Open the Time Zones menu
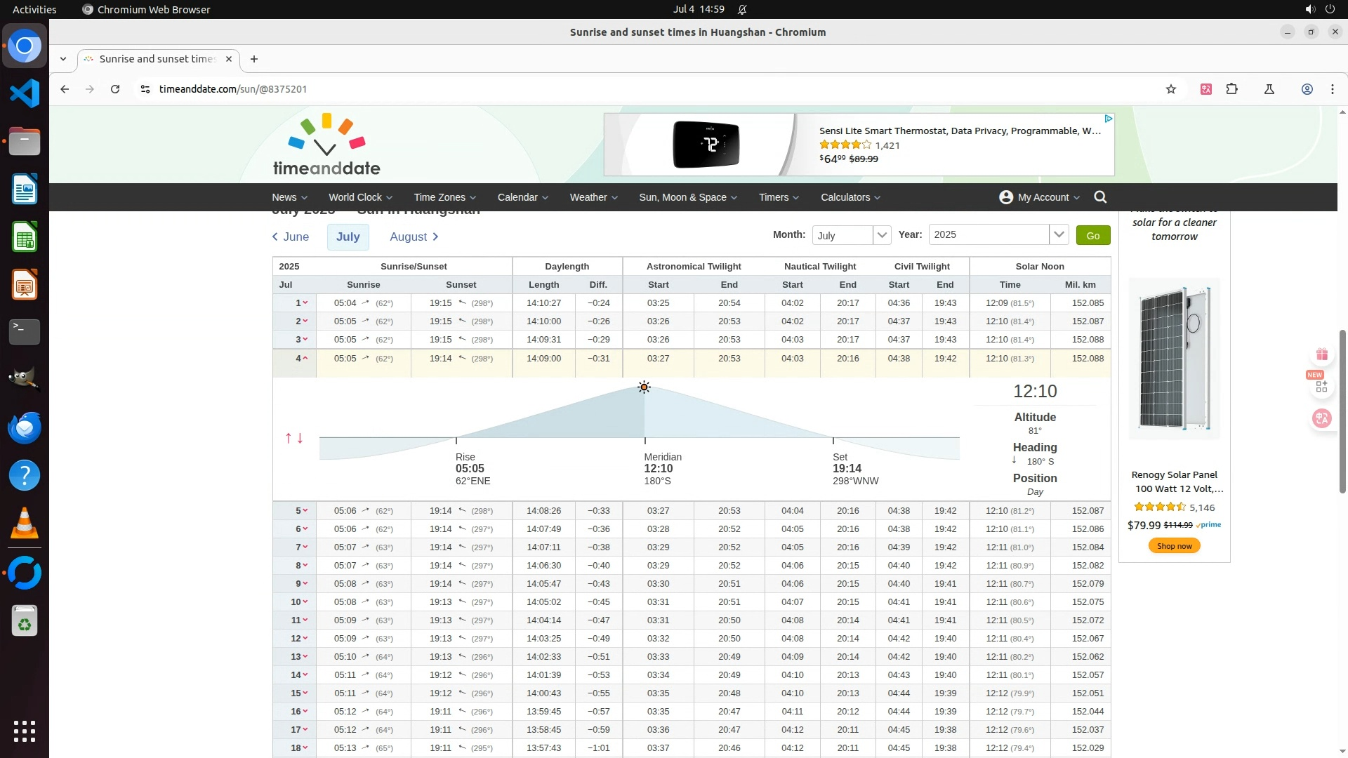The image size is (1348, 758). (x=444, y=197)
